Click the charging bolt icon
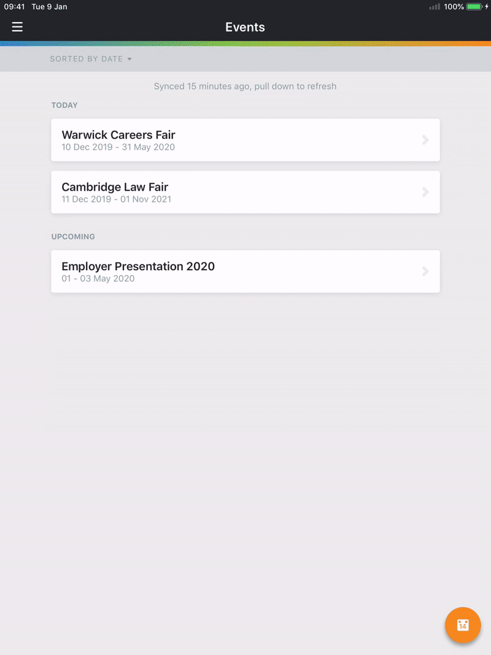Screen dimensions: 491x655 [487, 7]
